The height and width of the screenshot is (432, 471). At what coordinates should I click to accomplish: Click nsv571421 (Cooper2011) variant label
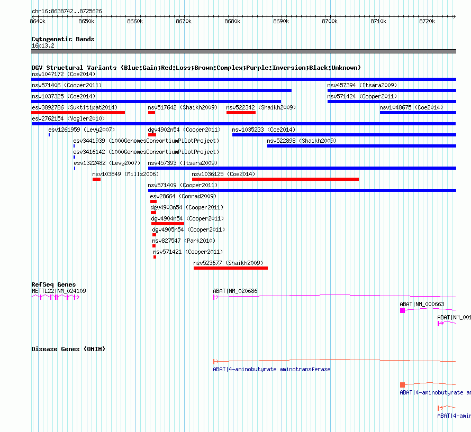[x=188, y=252]
